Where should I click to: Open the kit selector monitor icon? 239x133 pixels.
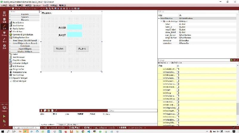coord(4,108)
